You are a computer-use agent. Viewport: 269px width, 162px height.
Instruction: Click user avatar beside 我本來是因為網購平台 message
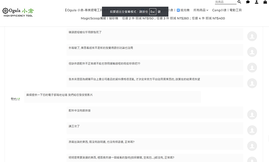(252, 83)
